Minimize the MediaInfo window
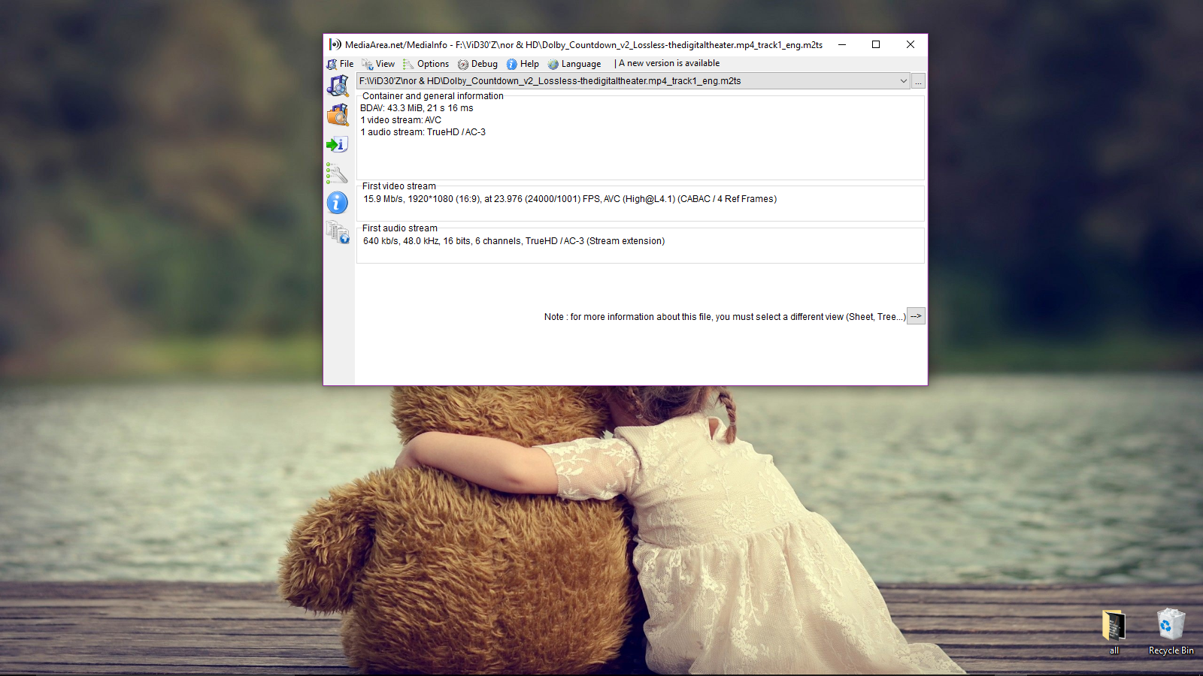Image resolution: width=1203 pixels, height=676 pixels. click(x=842, y=44)
